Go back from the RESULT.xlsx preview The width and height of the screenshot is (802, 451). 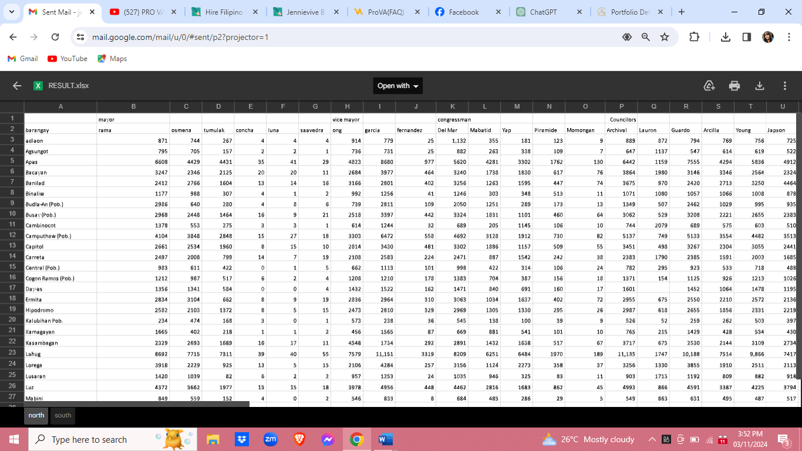17,86
